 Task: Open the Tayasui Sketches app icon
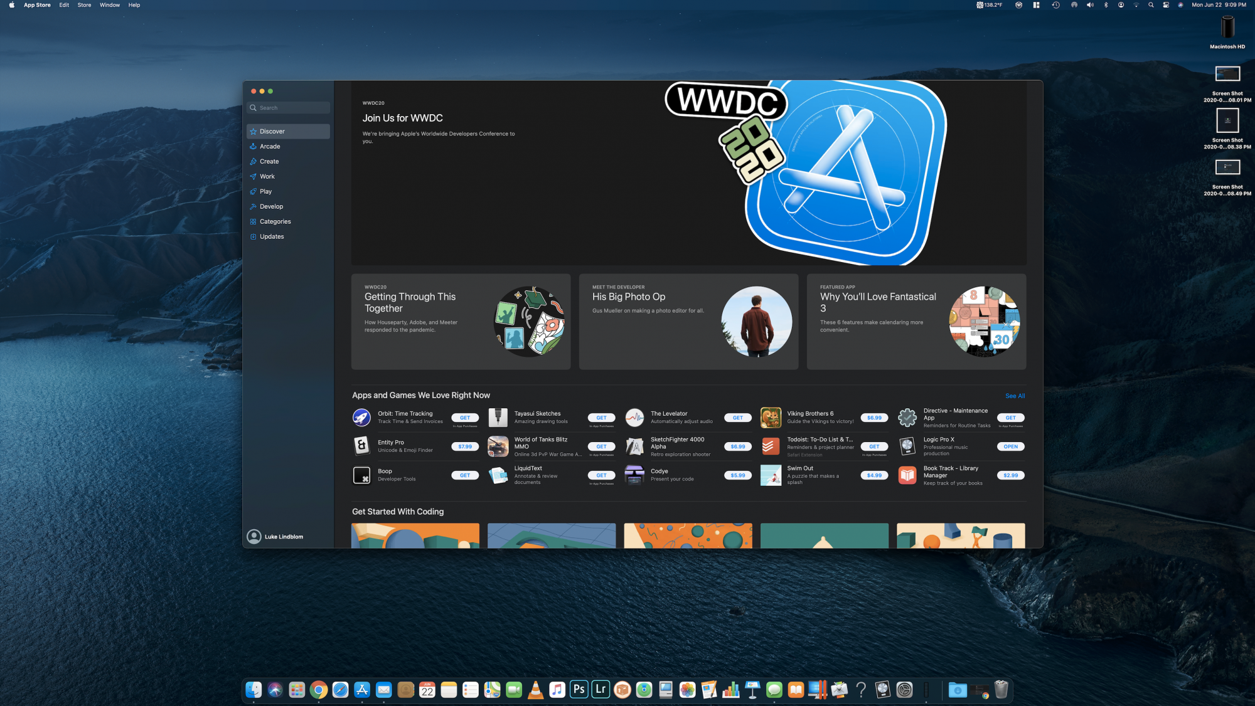(x=498, y=417)
